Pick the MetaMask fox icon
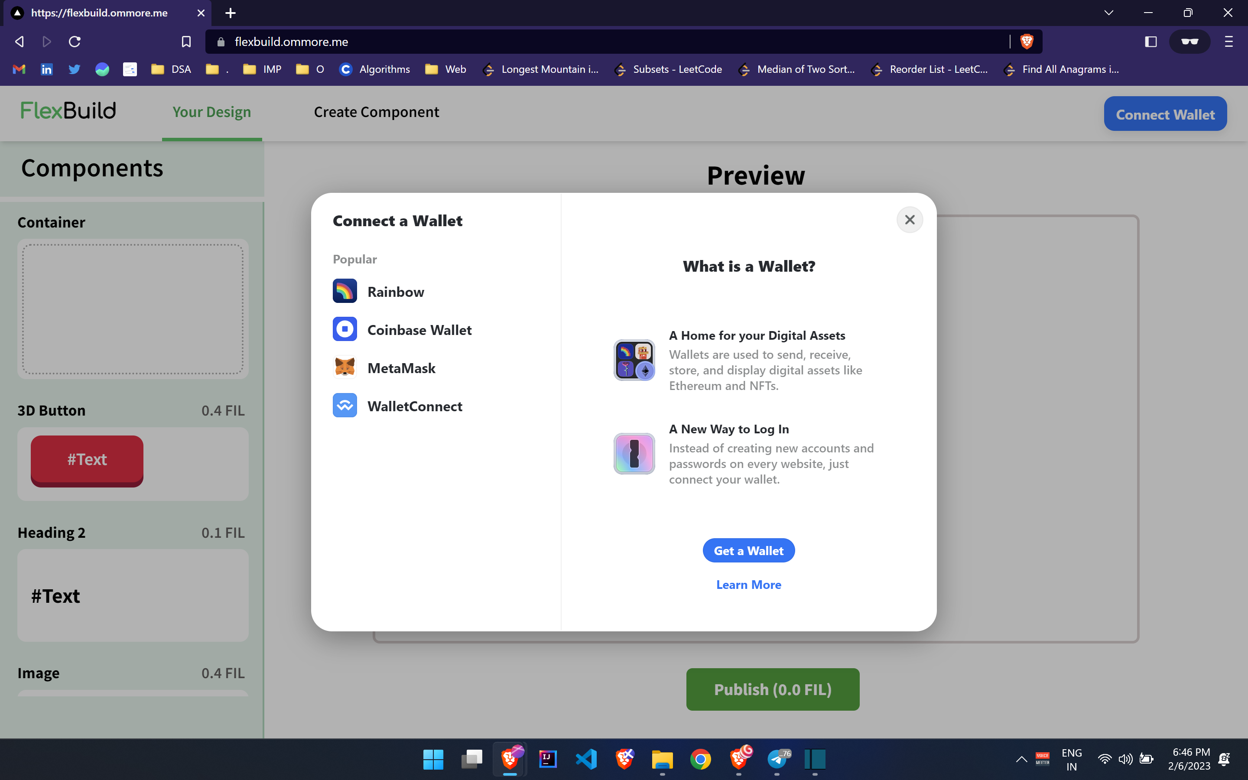The image size is (1248, 780). [344, 368]
